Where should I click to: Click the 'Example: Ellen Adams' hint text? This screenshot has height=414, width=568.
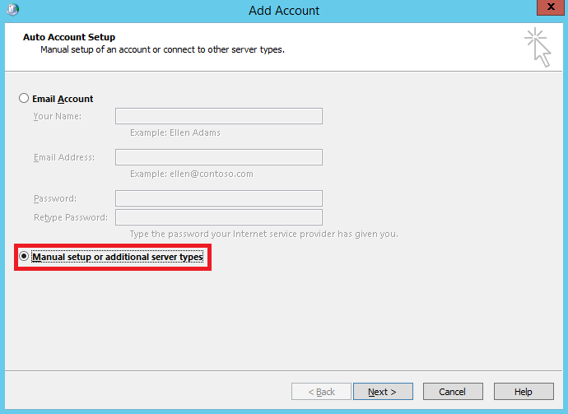click(x=175, y=133)
